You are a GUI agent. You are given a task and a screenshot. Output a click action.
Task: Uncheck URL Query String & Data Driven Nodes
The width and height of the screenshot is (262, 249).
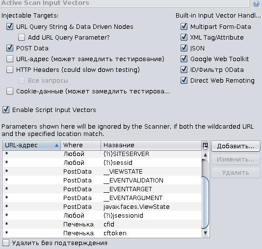pos(10,26)
